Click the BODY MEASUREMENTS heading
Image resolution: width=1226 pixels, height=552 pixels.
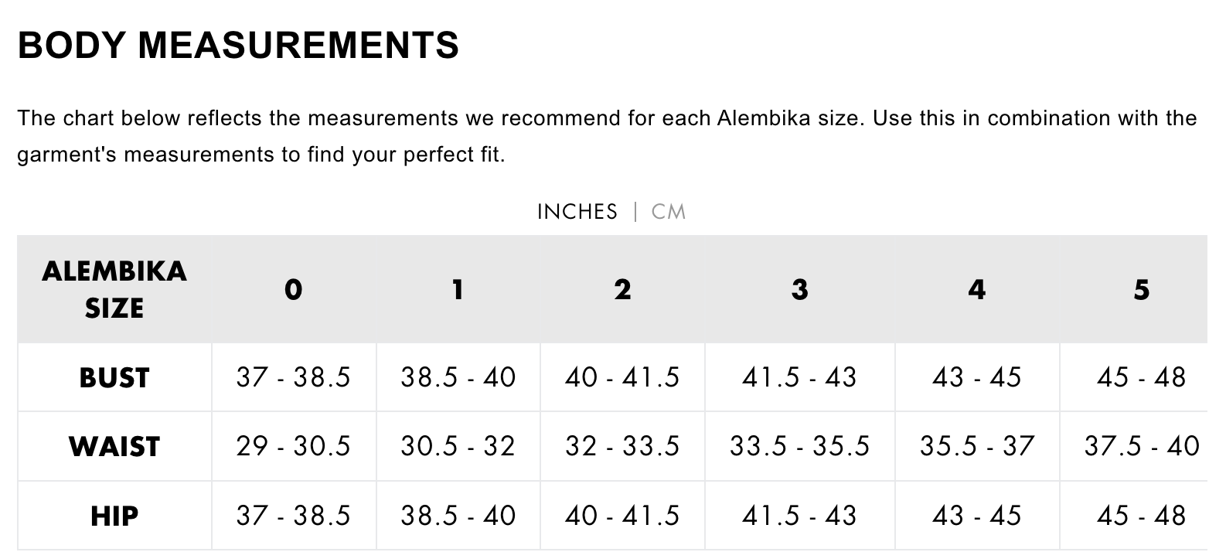point(238,45)
